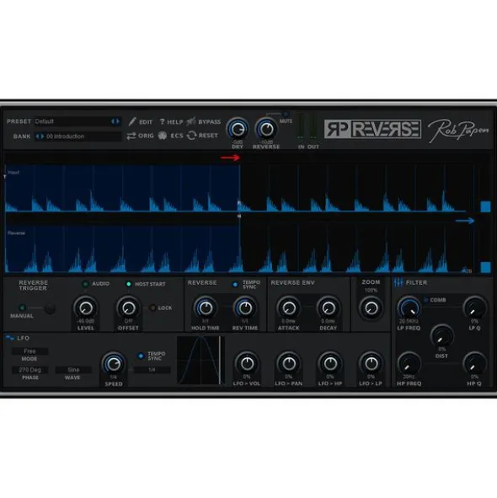Toggle Reverse section Tempo Sync LED

pyautogui.click(x=235, y=285)
